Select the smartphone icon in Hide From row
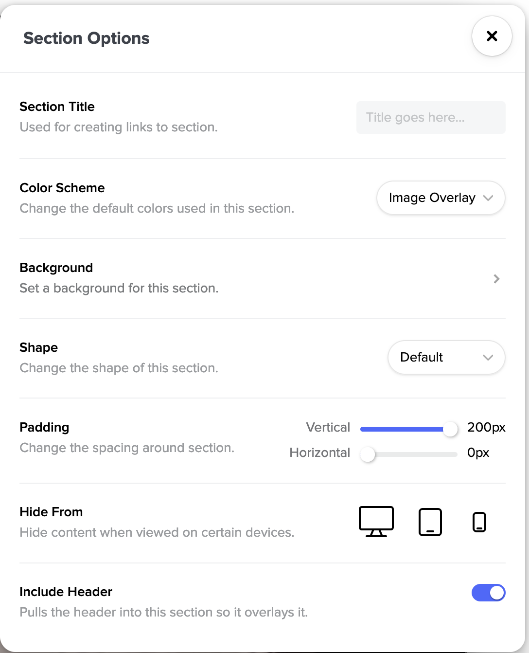Screen dimensions: 529x653 [479, 521]
